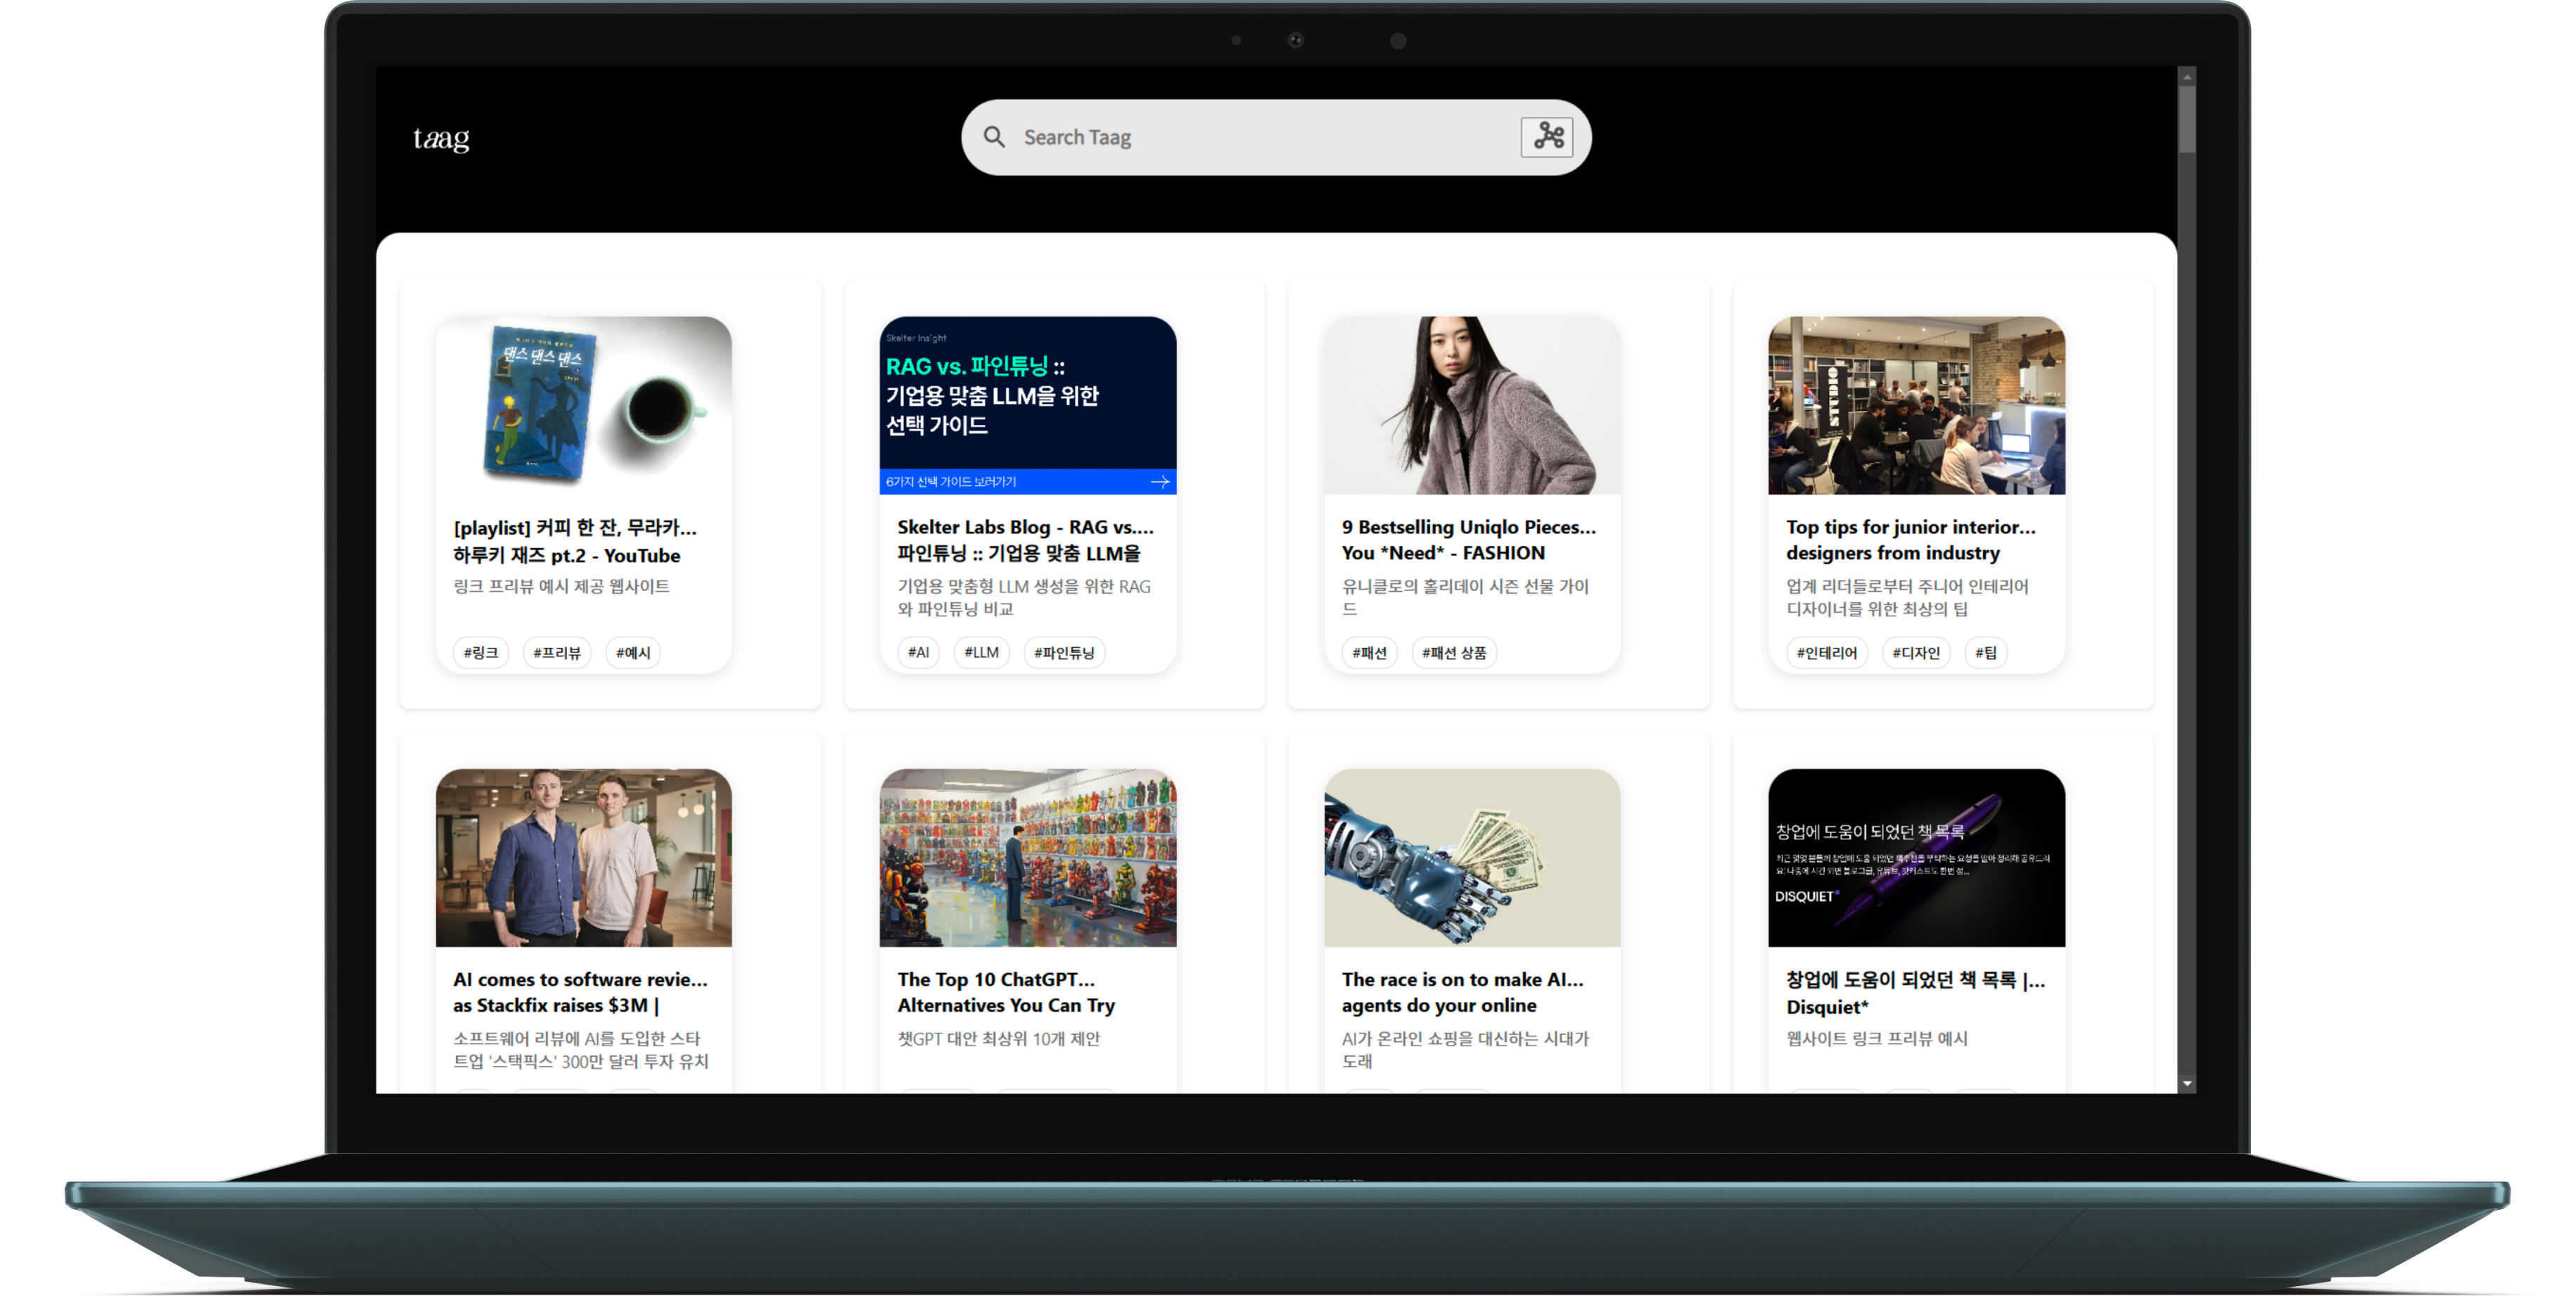Select the #인테리어 tag
This screenshot has height=1296, width=2576.
tap(1826, 653)
